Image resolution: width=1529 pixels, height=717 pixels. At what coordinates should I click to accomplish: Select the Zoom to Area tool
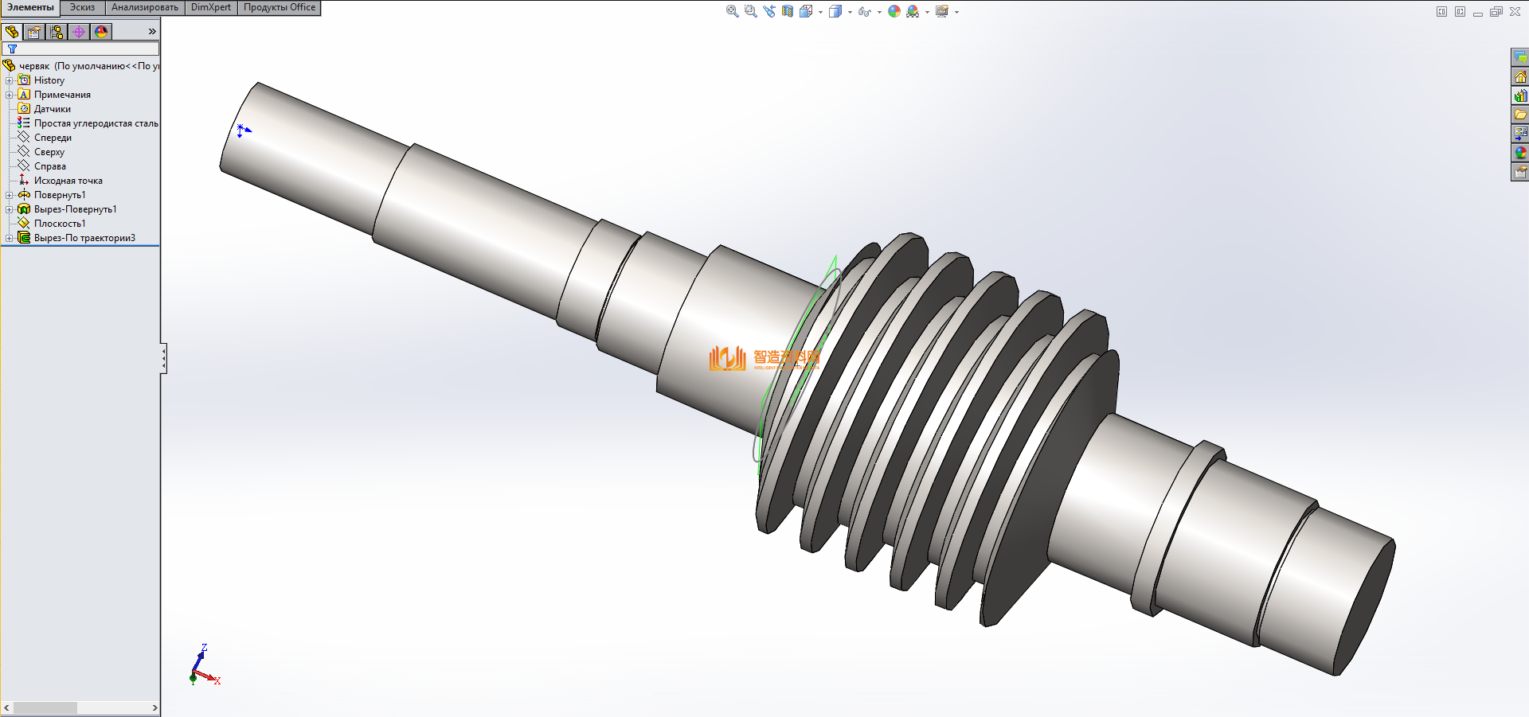(750, 11)
